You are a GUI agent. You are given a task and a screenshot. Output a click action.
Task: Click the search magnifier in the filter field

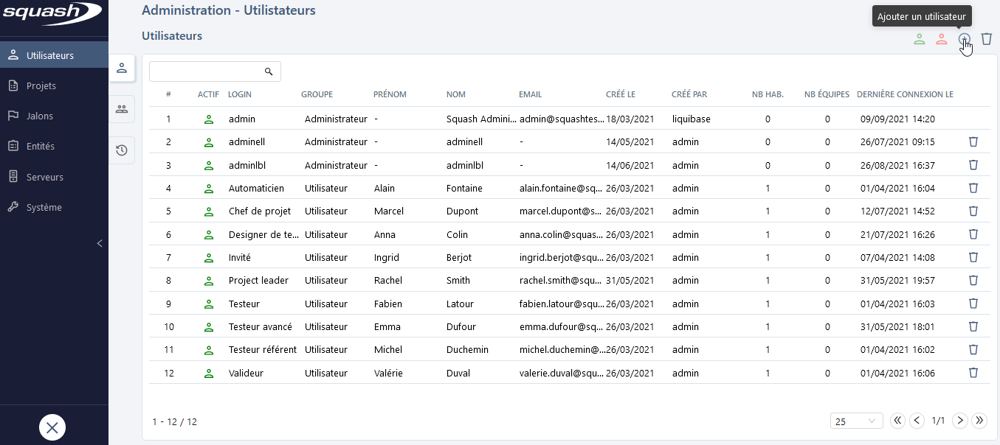click(268, 71)
